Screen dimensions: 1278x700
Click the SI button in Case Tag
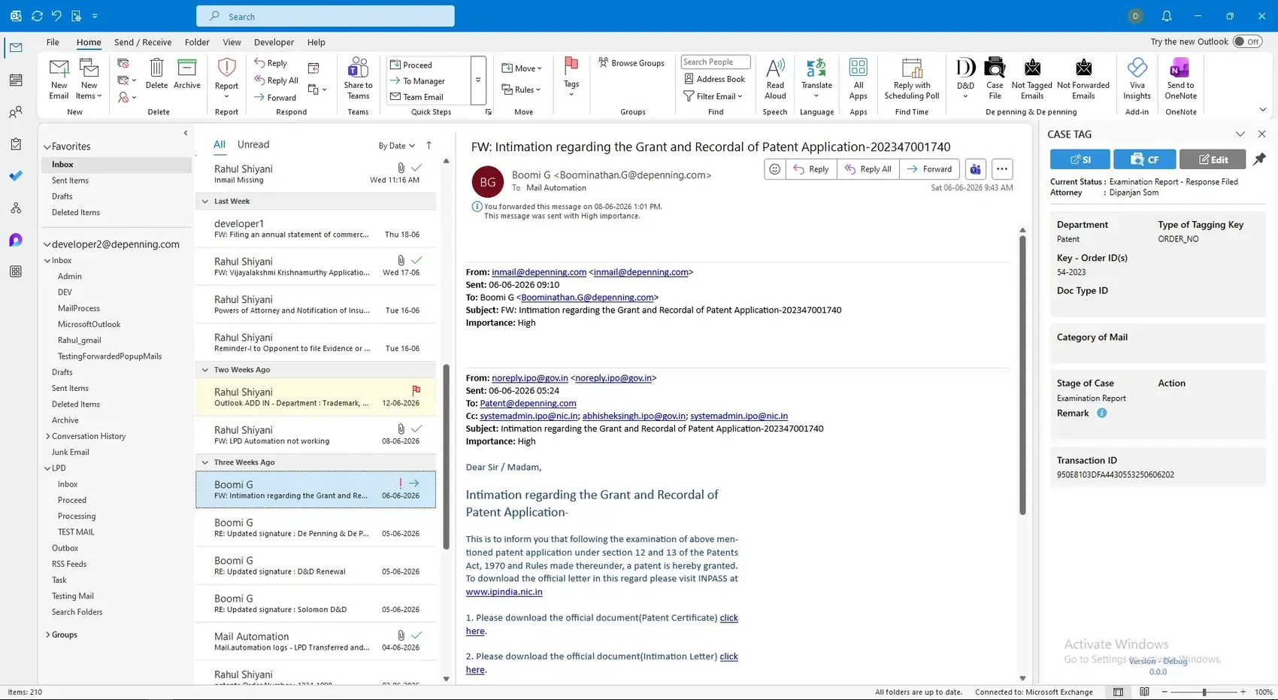pos(1080,159)
